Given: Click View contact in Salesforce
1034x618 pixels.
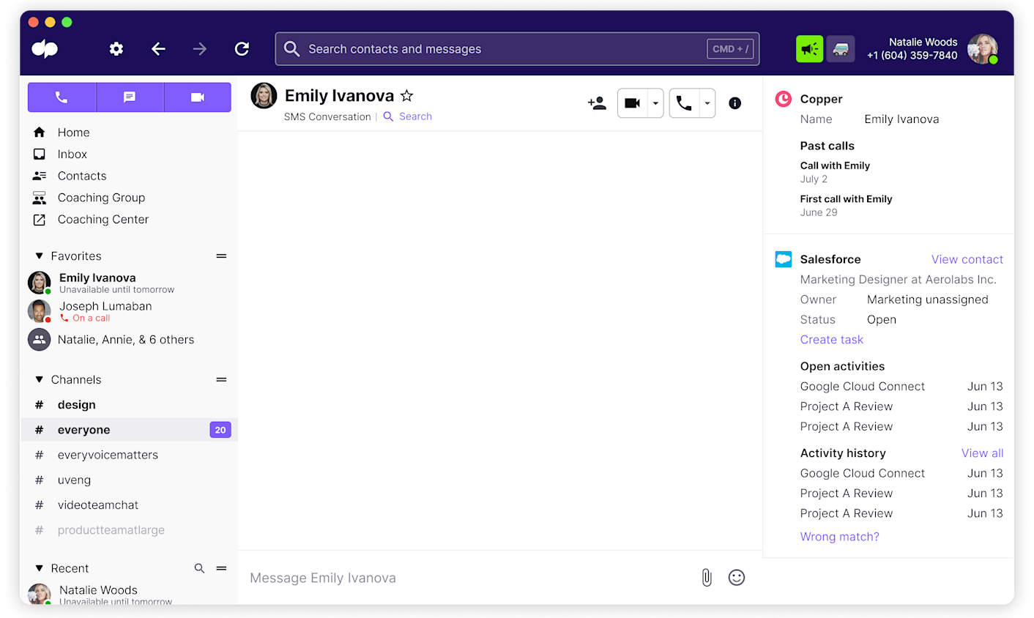Looking at the screenshot, I should (967, 259).
